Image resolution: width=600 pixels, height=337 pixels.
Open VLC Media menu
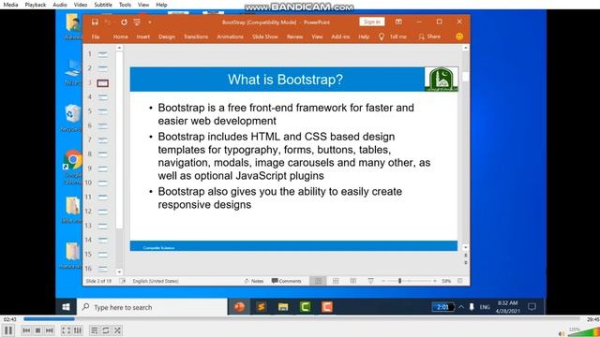coord(10,5)
